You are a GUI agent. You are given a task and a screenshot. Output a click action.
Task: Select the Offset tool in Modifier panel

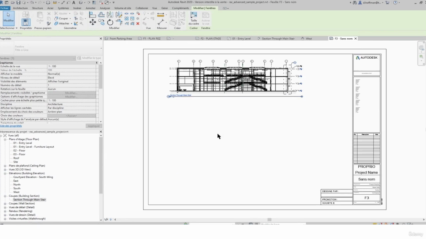tap(101, 15)
